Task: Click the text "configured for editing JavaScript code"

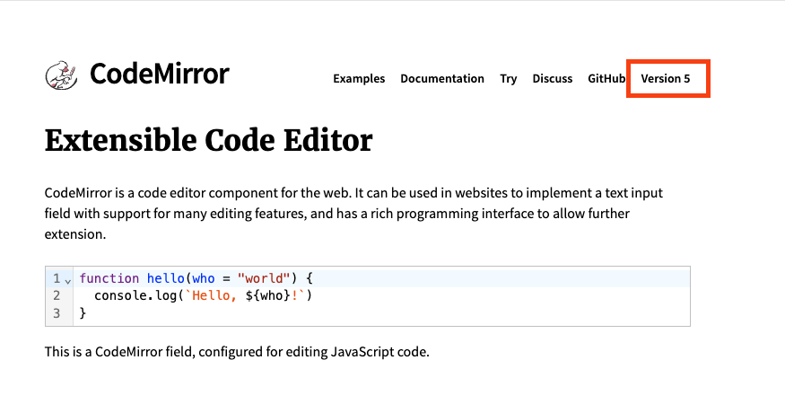Action: pos(314,352)
